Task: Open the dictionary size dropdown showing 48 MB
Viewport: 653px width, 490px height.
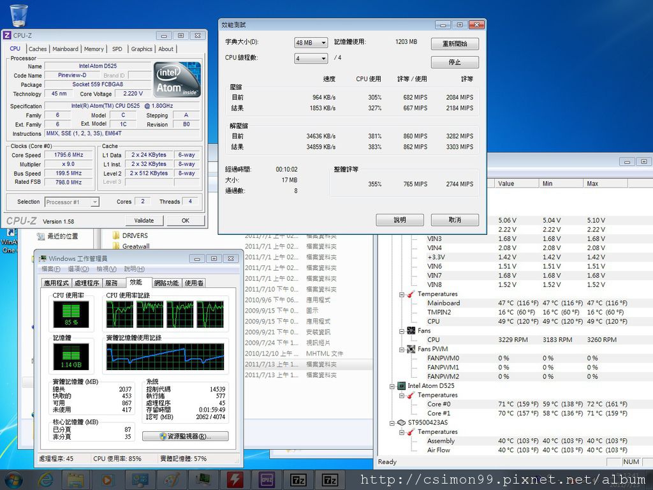Action: (311, 43)
